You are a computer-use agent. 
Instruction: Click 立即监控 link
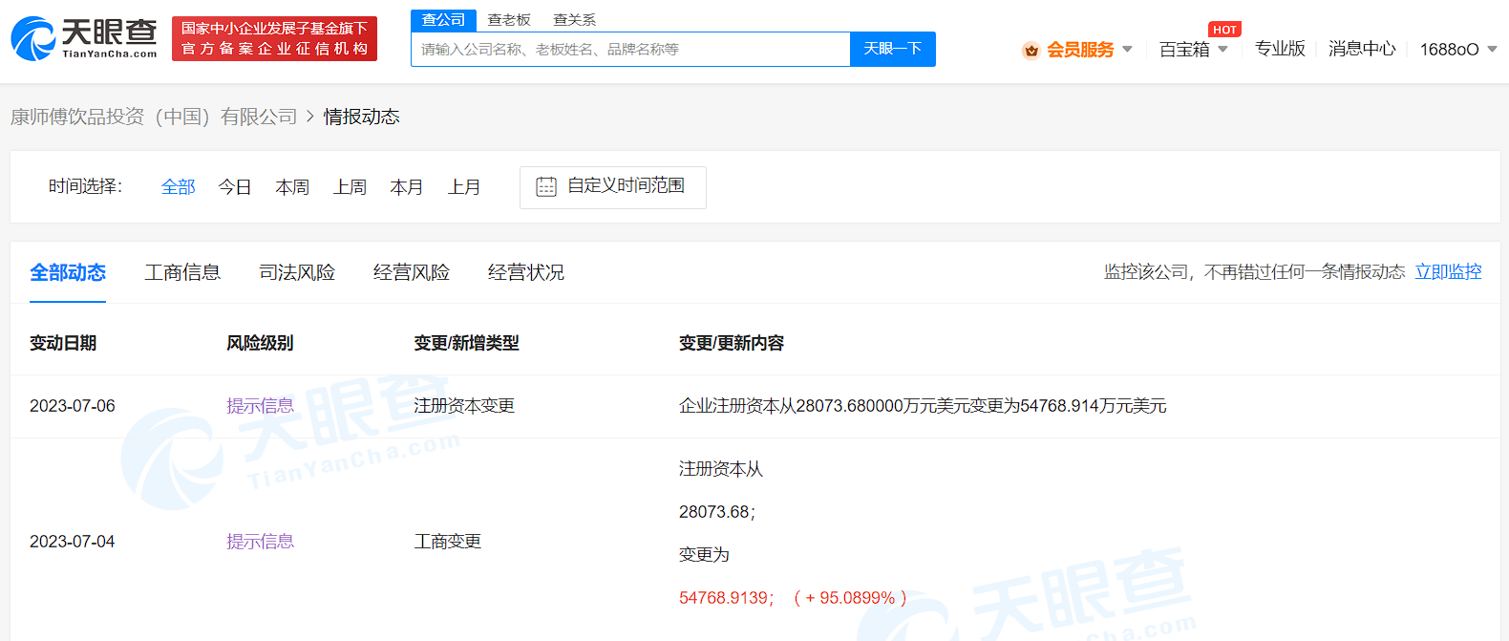point(1448,272)
